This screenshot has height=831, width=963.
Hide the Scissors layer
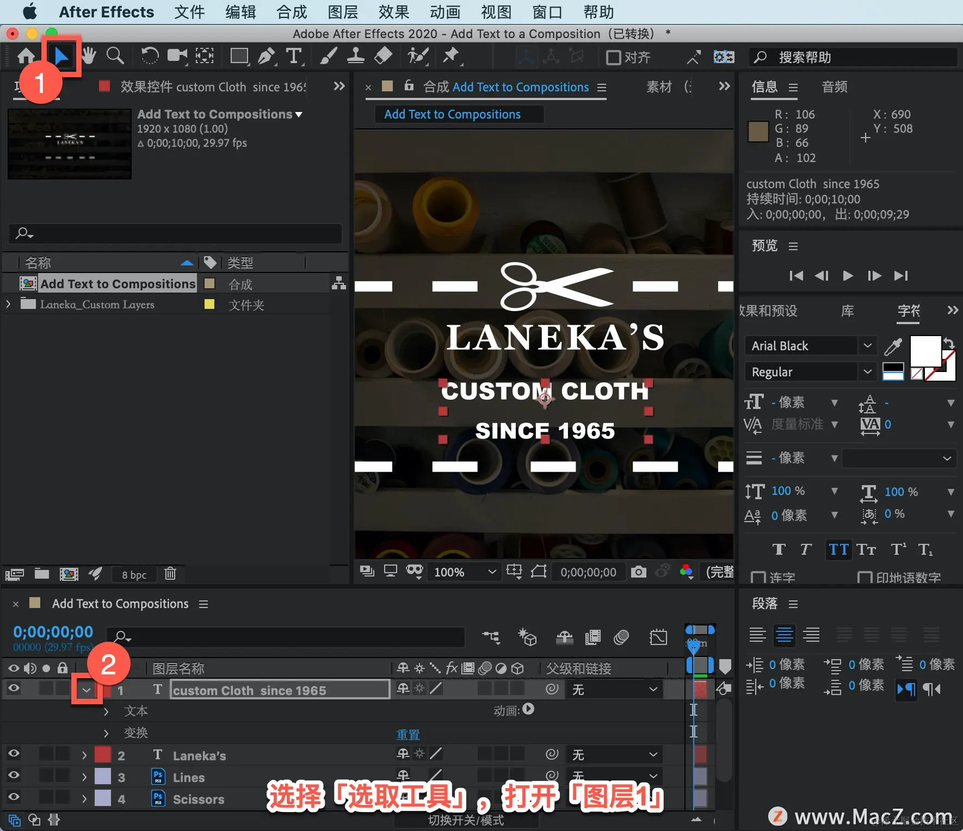(x=14, y=797)
